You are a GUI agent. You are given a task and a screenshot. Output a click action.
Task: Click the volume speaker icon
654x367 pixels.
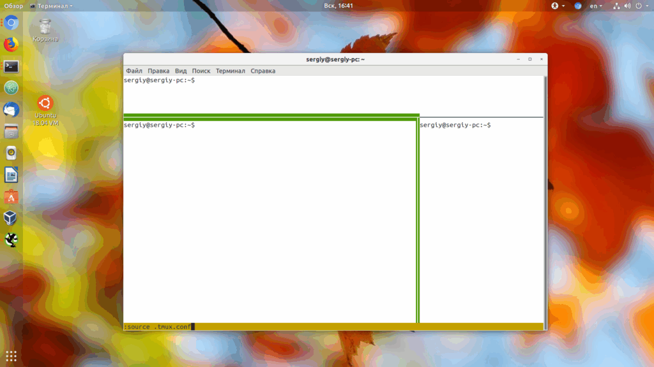[627, 6]
